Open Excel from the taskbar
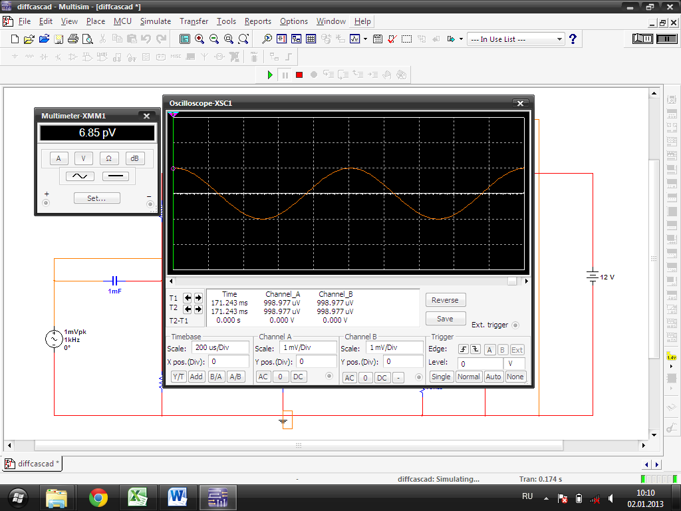Viewport: 681px width, 511px height. pyautogui.click(x=138, y=498)
